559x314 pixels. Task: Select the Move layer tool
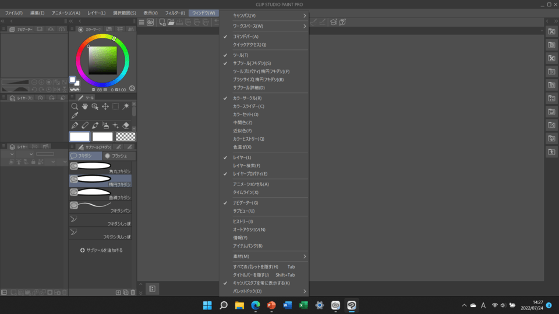pos(105,106)
